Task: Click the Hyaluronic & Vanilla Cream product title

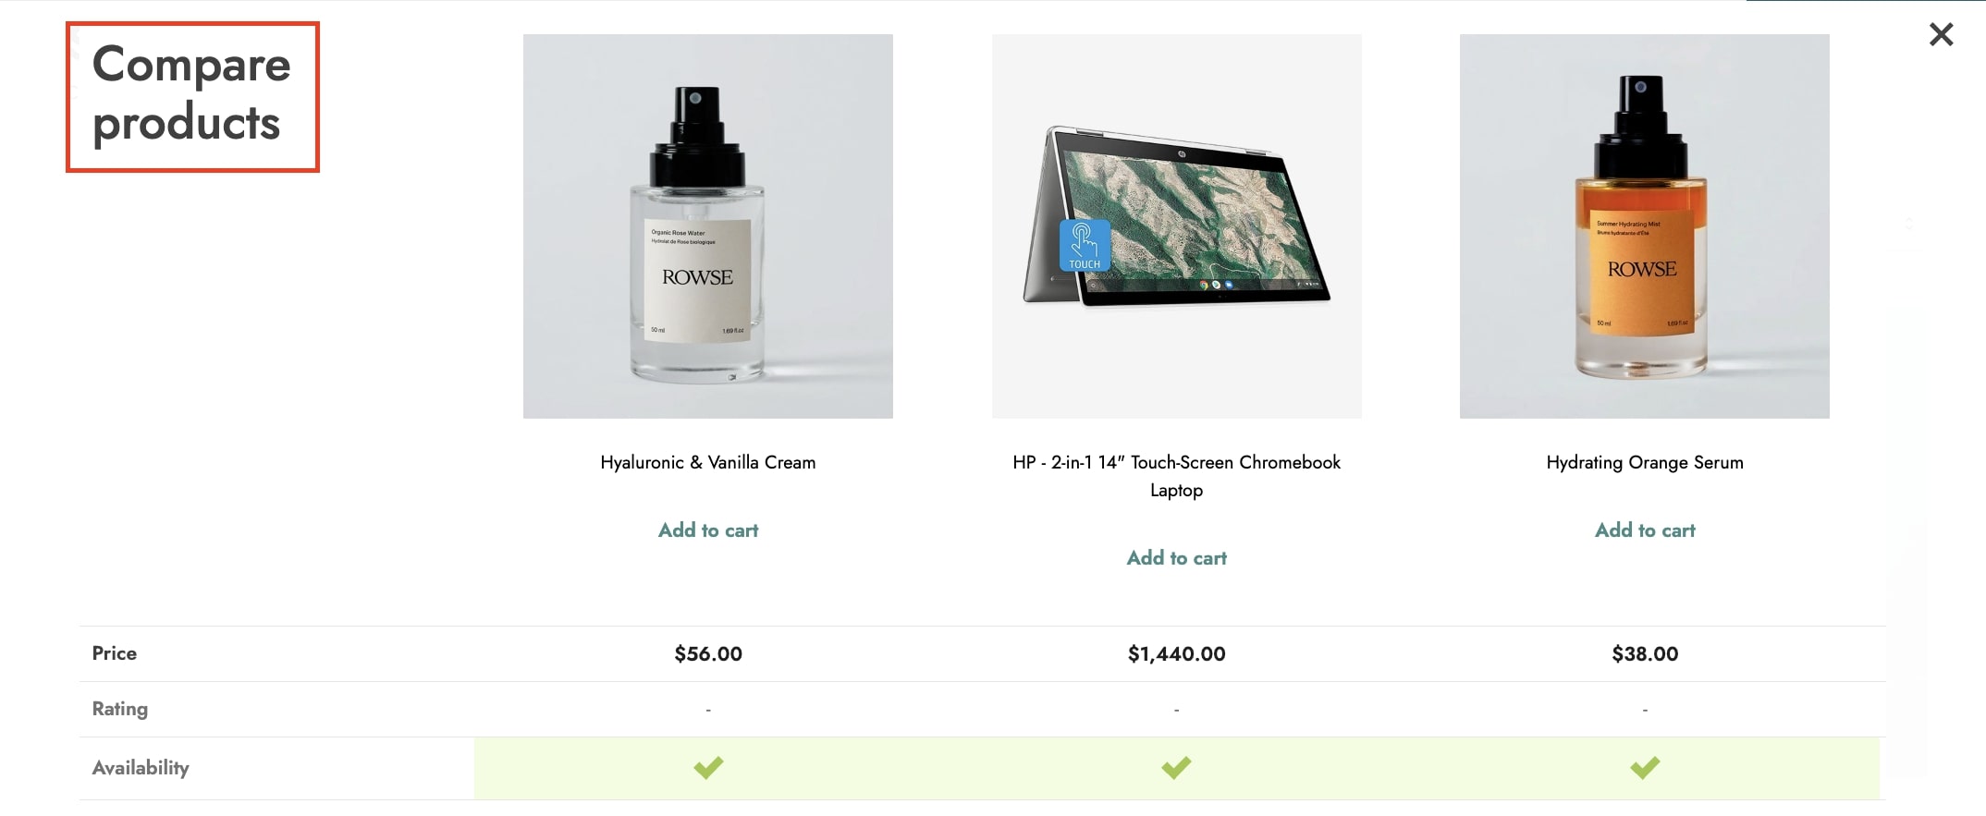Action: pyautogui.click(x=708, y=462)
